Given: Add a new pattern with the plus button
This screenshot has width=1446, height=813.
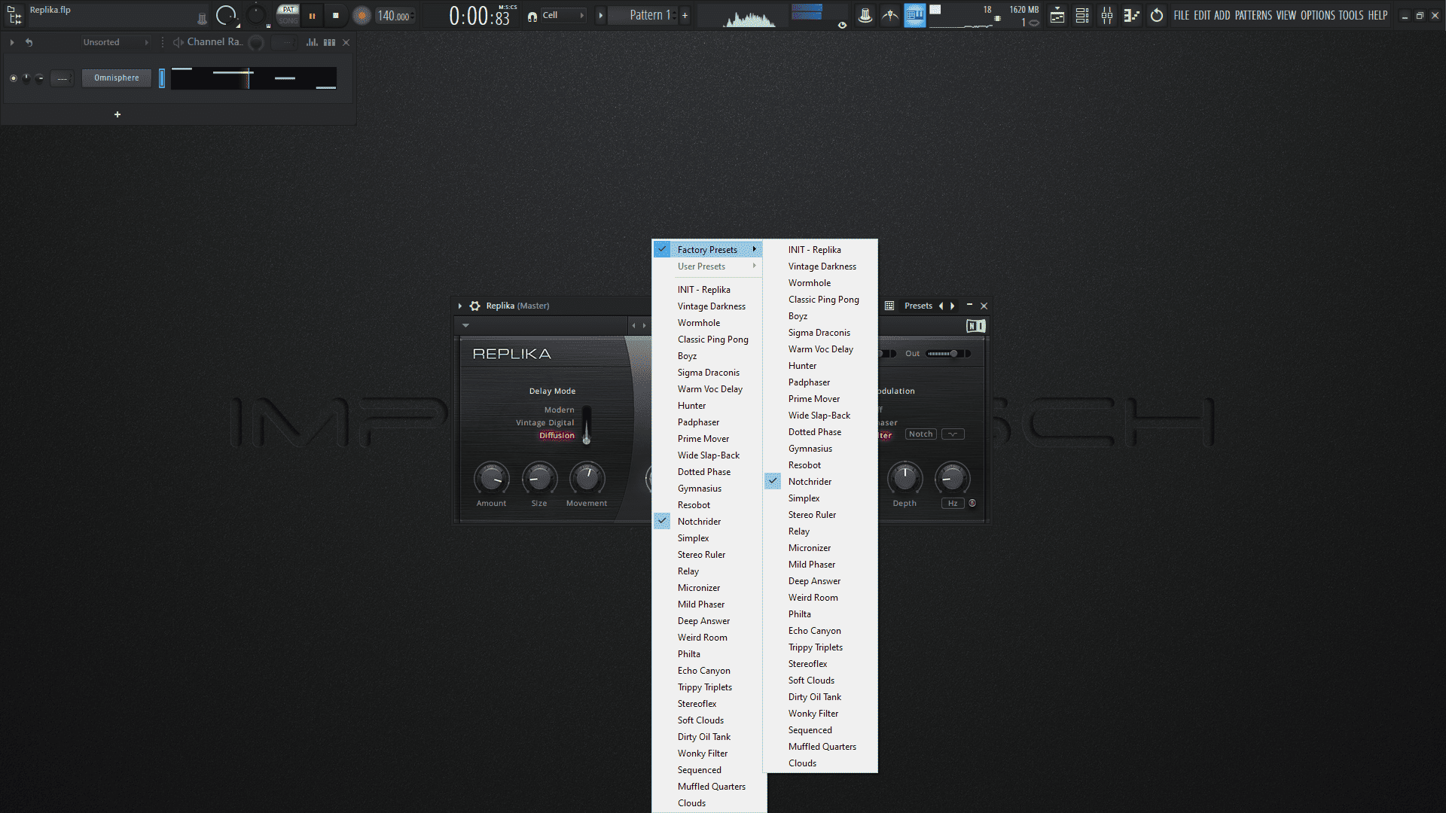Looking at the screenshot, I should pos(685,16).
